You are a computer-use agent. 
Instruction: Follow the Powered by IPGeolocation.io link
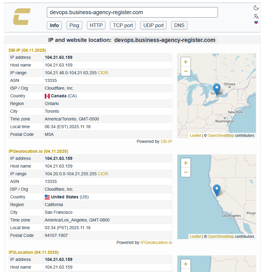click(x=156, y=242)
